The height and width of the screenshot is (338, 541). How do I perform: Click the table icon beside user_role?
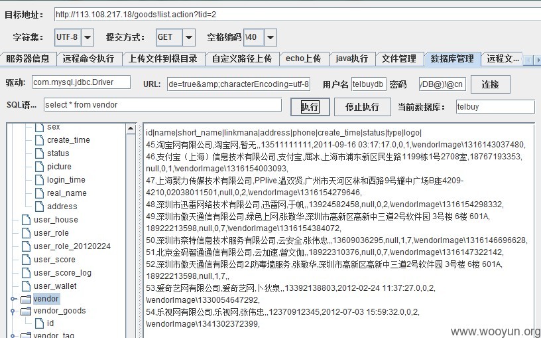[27, 232]
